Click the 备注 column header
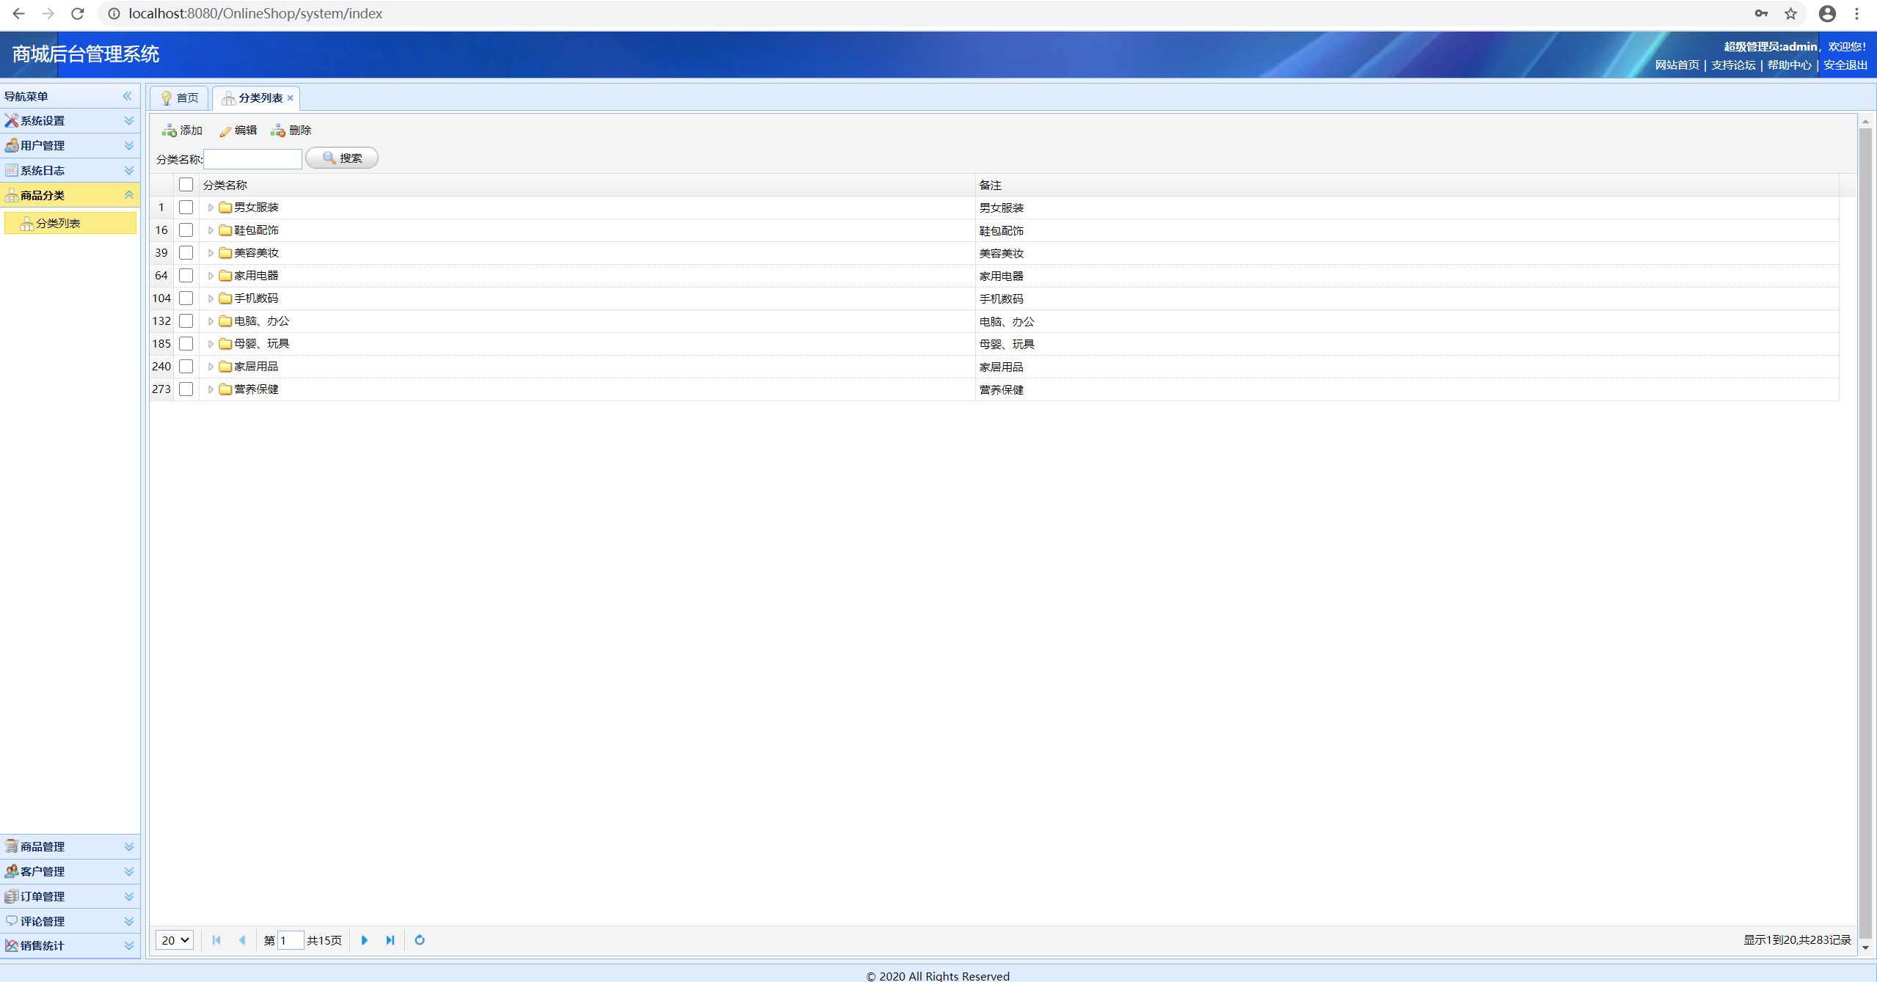 pyautogui.click(x=1407, y=185)
